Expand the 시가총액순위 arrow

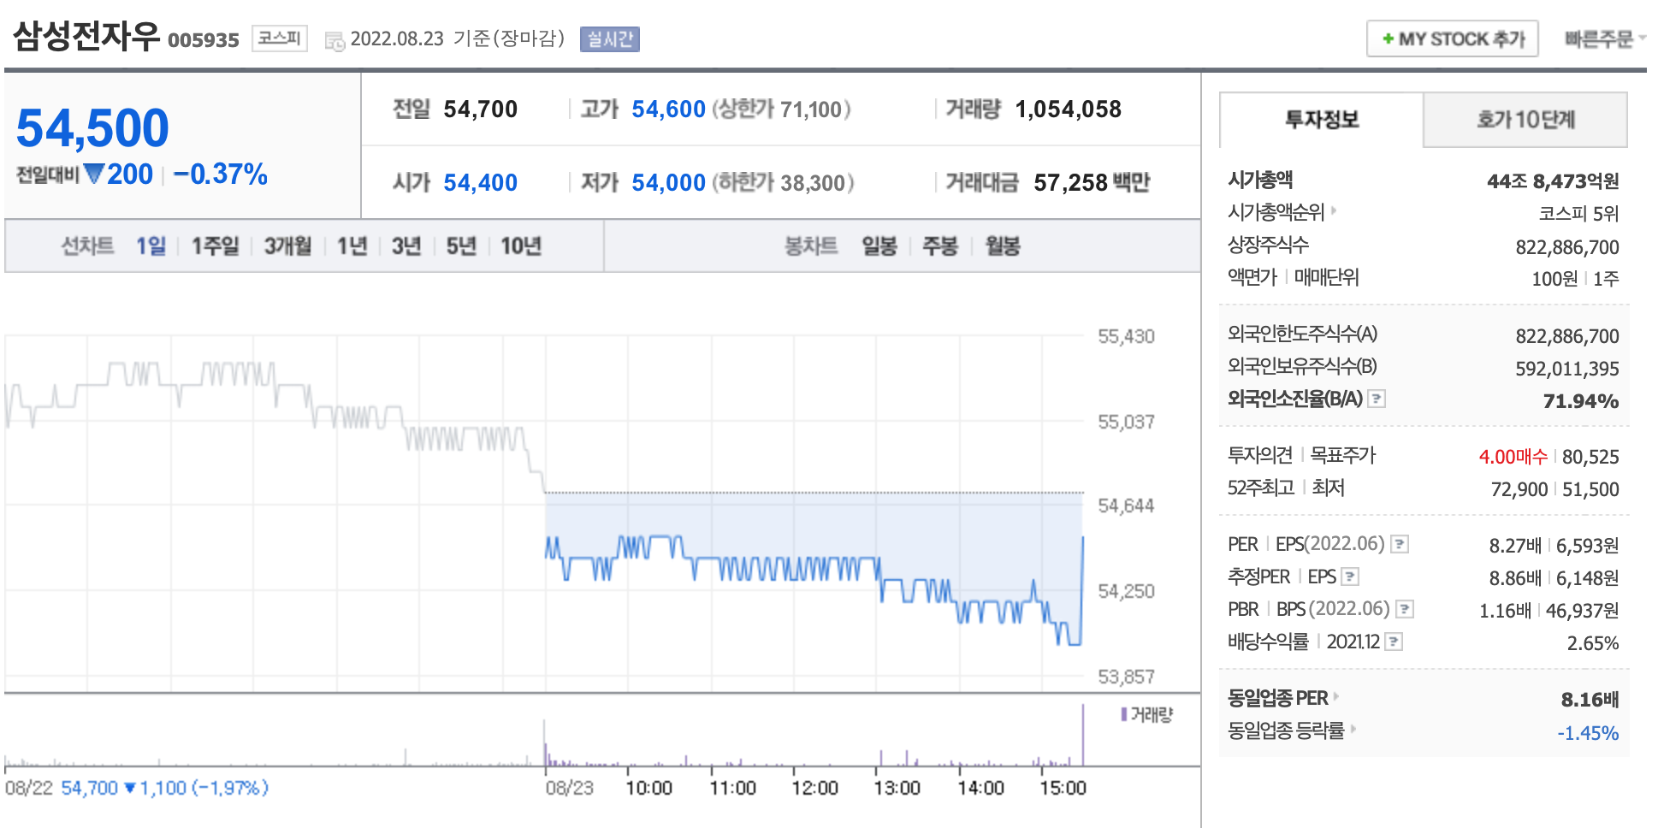coord(1334,210)
